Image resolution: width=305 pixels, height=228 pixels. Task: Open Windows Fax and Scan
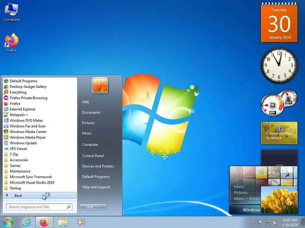[40, 126]
